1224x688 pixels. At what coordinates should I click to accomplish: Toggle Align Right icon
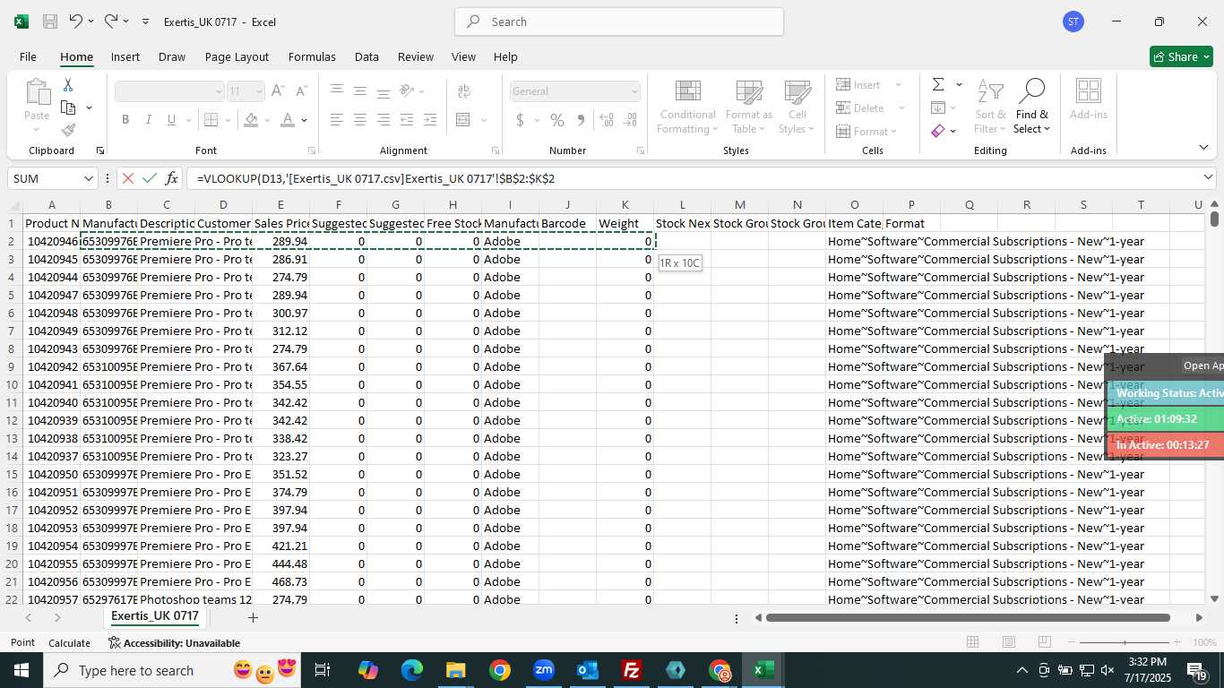click(383, 119)
